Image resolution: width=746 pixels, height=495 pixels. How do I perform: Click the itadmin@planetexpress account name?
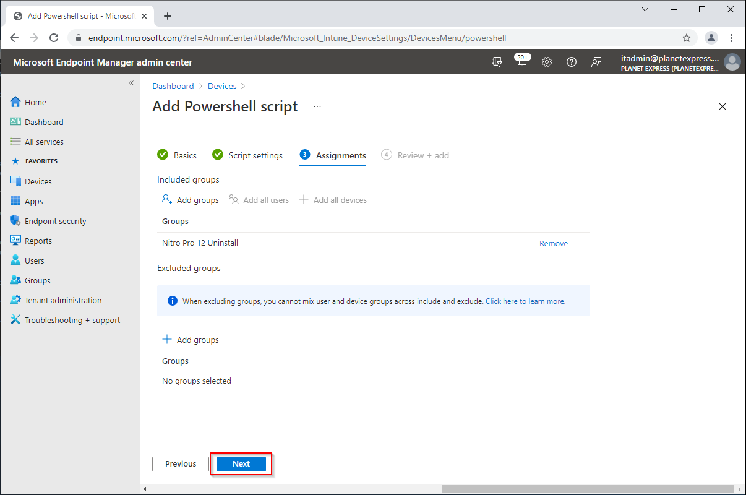[x=670, y=58]
